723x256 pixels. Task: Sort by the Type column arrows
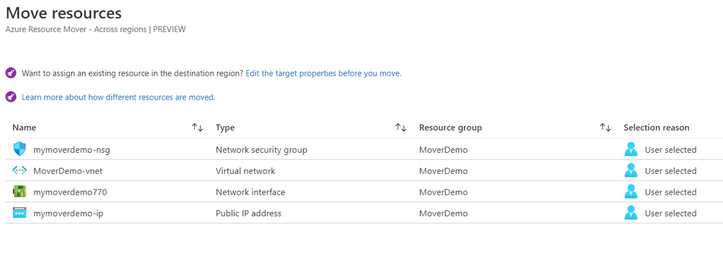click(x=401, y=128)
